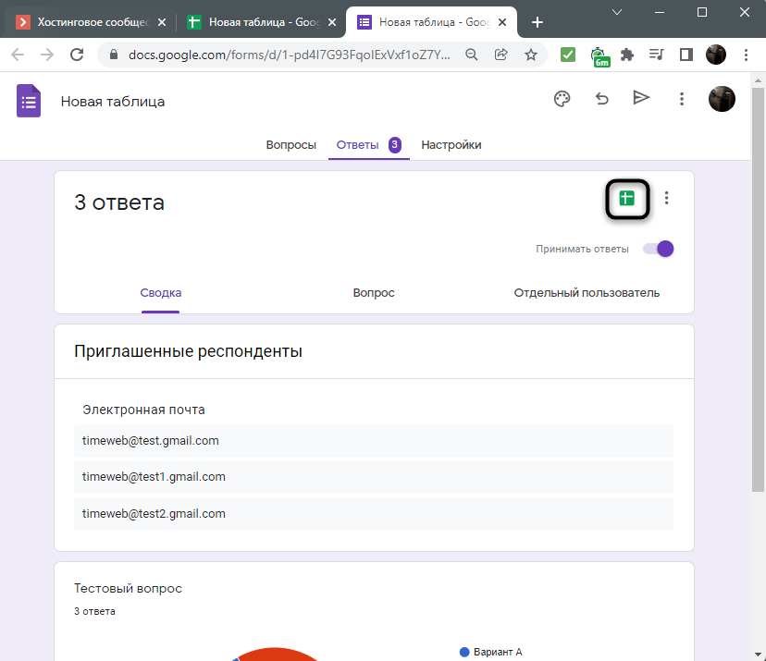Select the Отдельный пользователь view

click(x=587, y=293)
